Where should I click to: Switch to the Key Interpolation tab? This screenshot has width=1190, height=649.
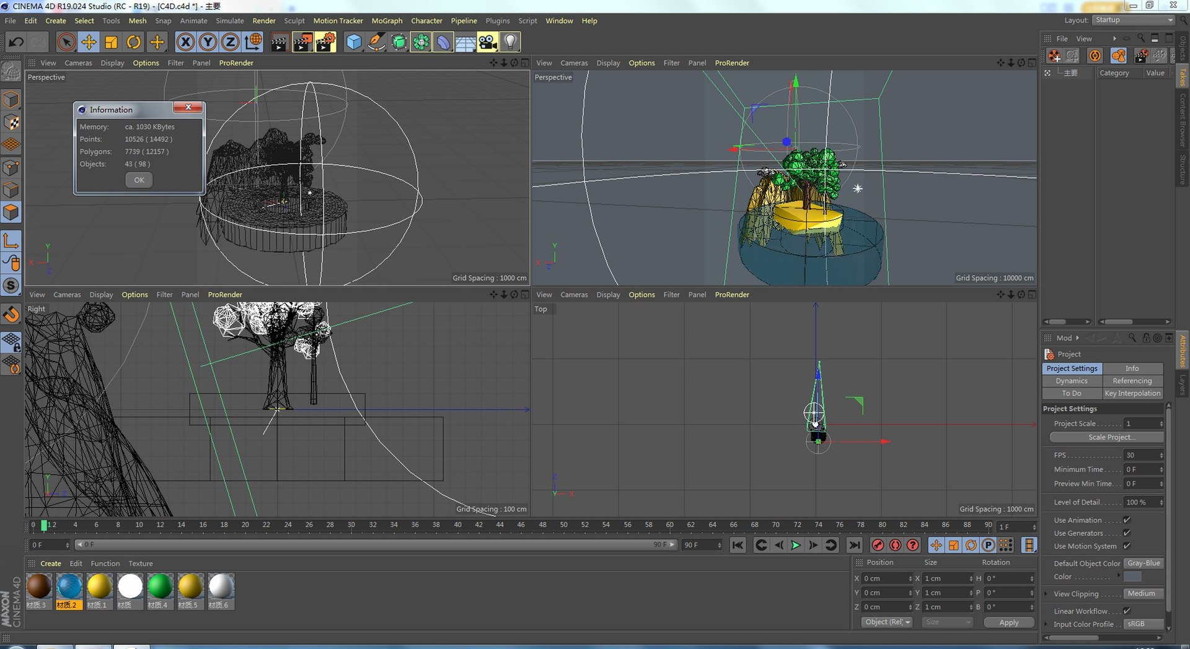coord(1132,393)
